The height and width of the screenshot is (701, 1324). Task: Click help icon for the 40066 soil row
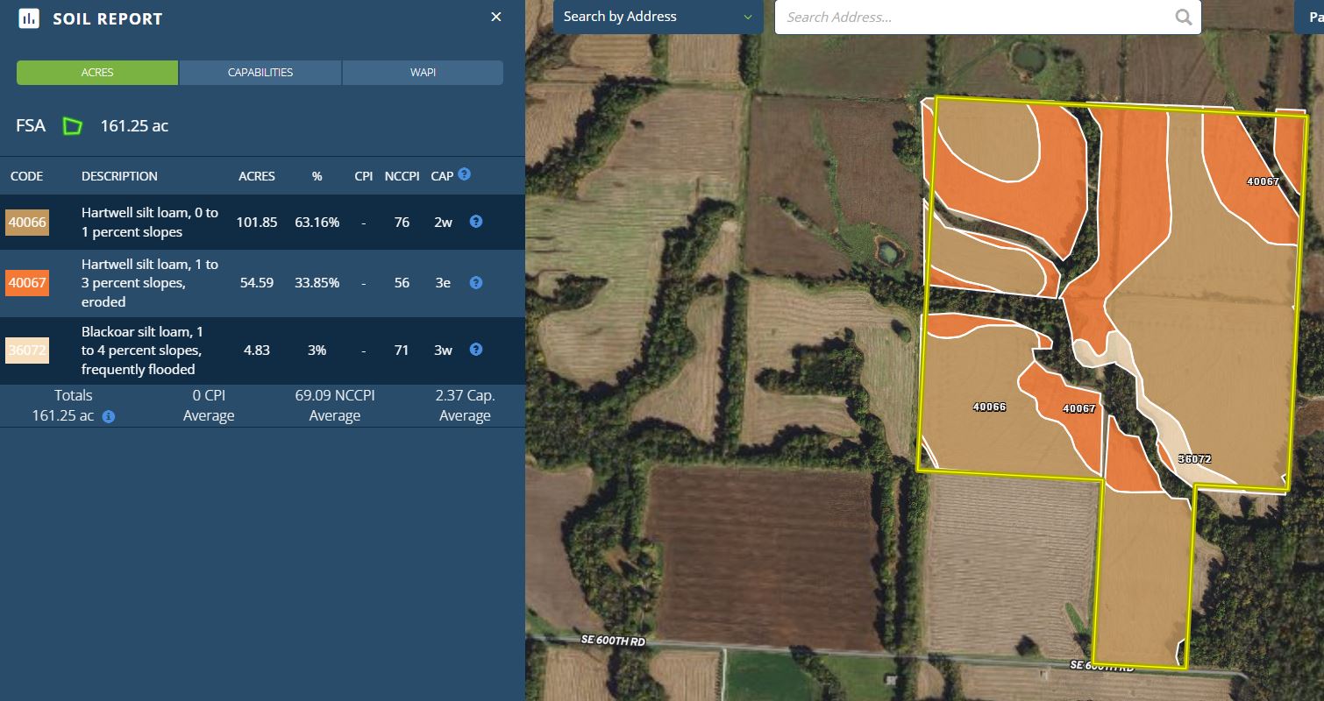click(475, 222)
